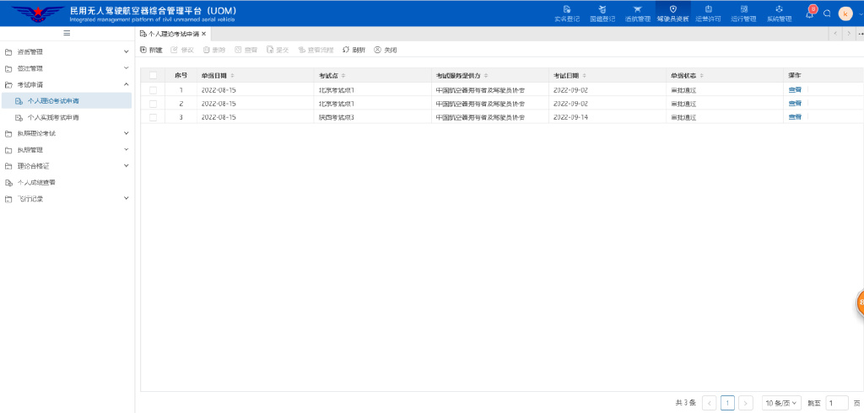The width and height of the screenshot is (864, 413).
Task: Expand the 执照管理 sidebar group
Action: click(x=67, y=150)
